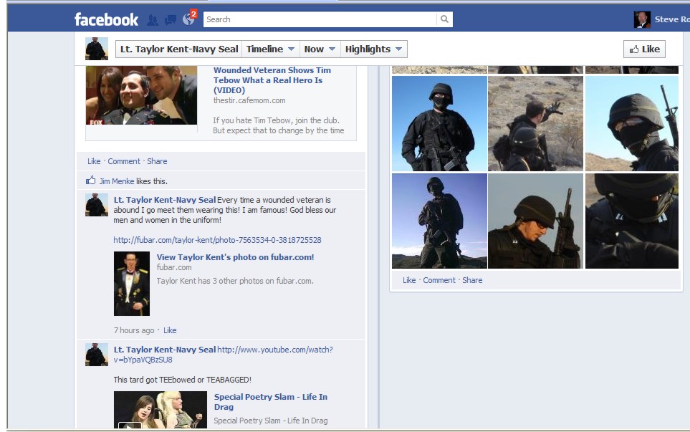Click the page profile picture in header
The width and height of the screenshot is (690, 432).
(97, 49)
